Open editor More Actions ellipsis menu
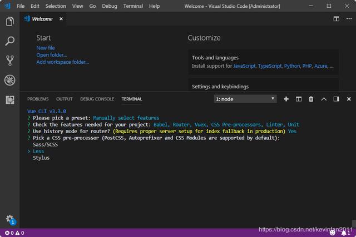This screenshot has height=237, width=356. (349, 19)
